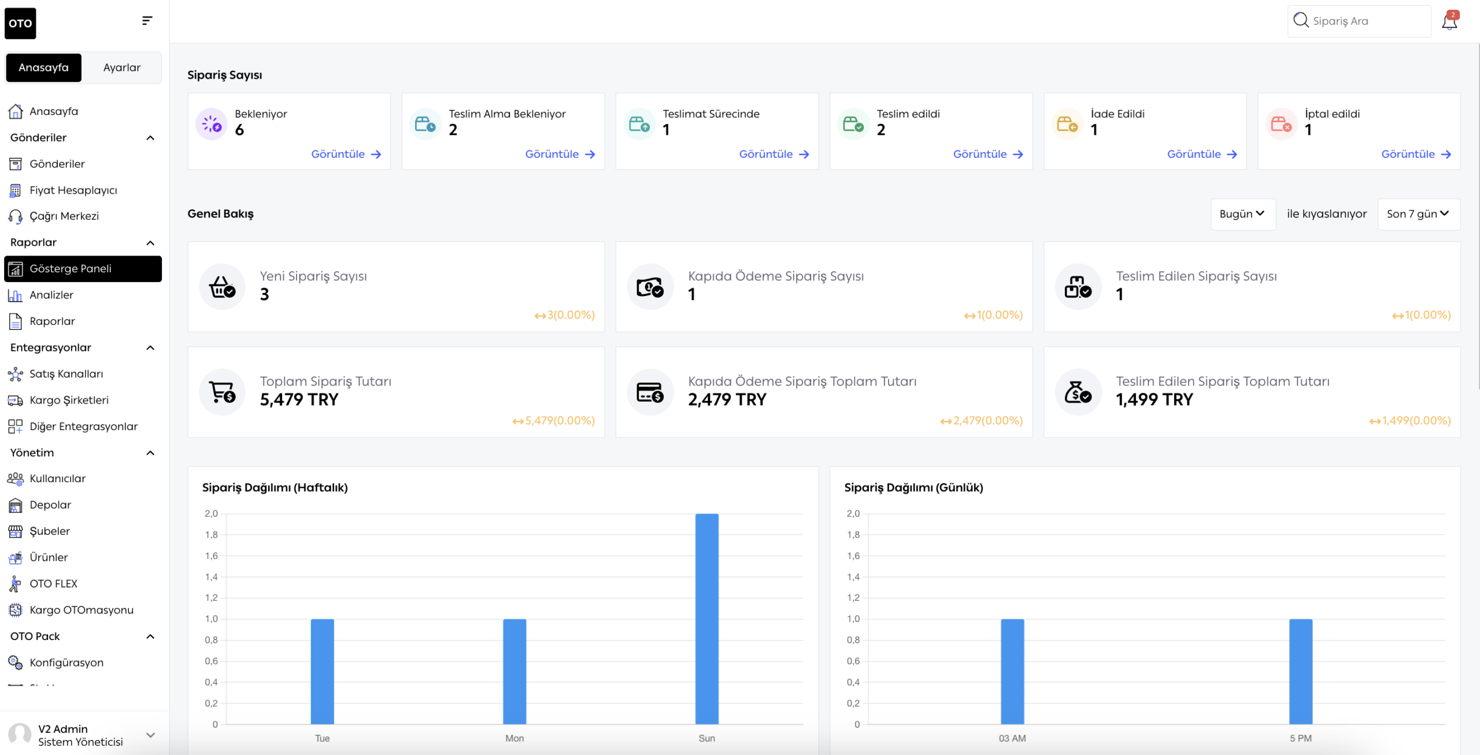This screenshot has width=1480, height=755.
Task: Click Kapıda Ödeme Sipariş Toplam Tutarı icon
Action: point(650,392)
